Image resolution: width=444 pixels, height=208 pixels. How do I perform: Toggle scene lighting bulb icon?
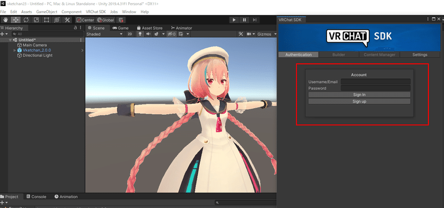[x=140, y=34]
